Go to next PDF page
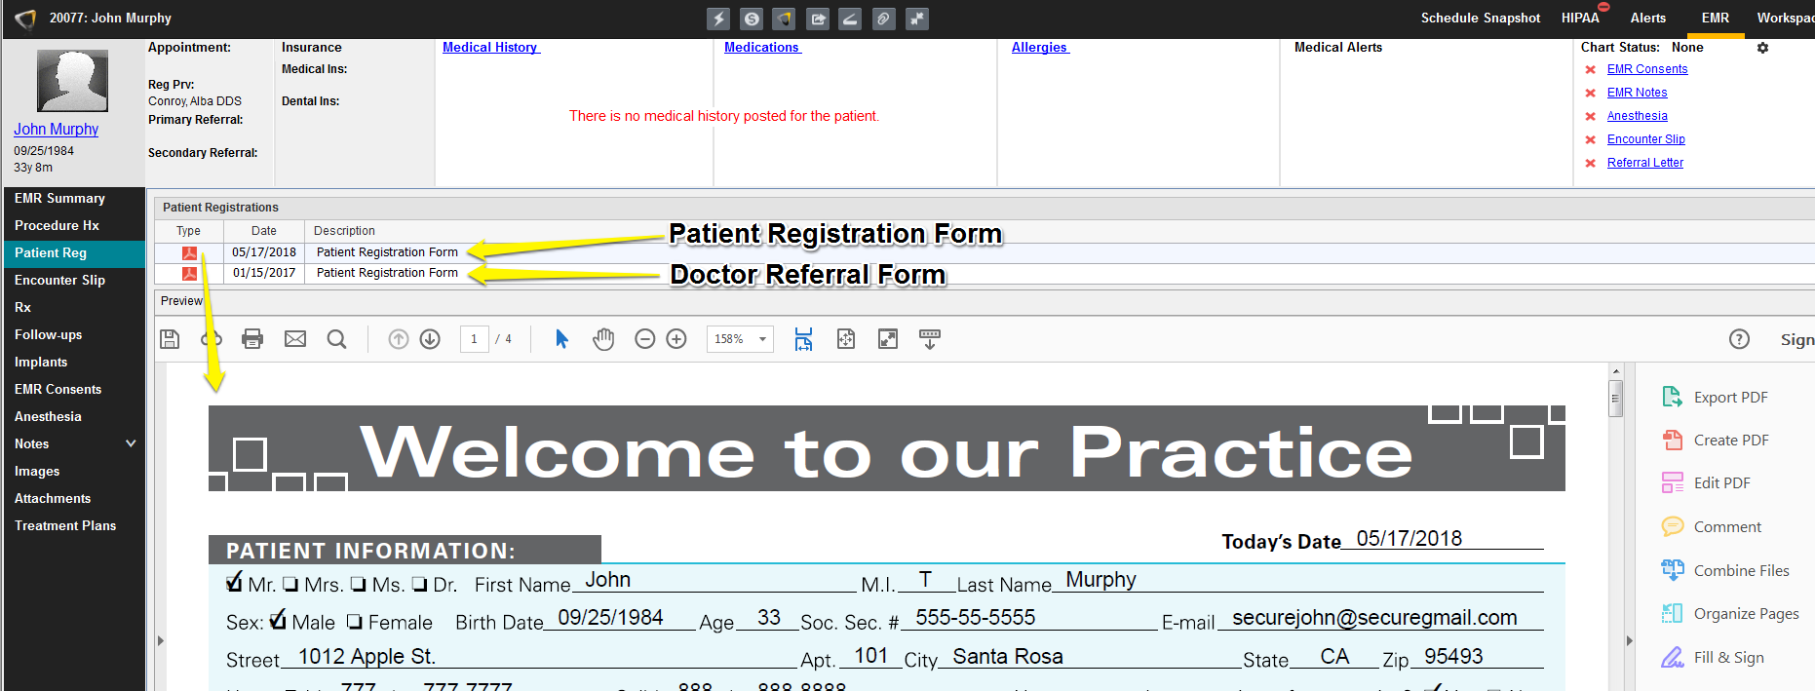This screenshot has height=691, width=1815. tap(430, 339)
